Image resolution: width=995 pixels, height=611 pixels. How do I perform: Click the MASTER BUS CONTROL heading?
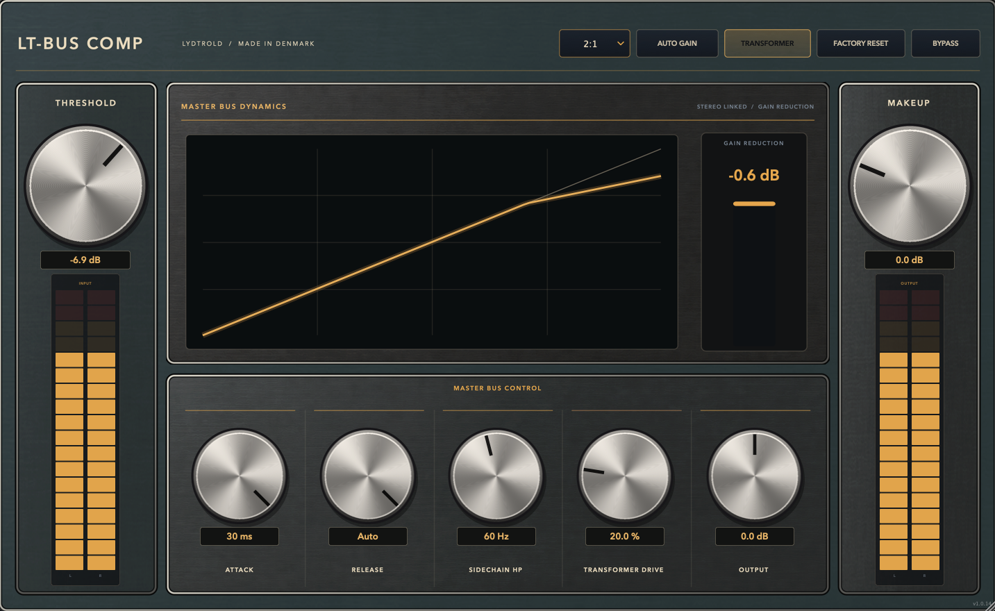coord(497,388)
